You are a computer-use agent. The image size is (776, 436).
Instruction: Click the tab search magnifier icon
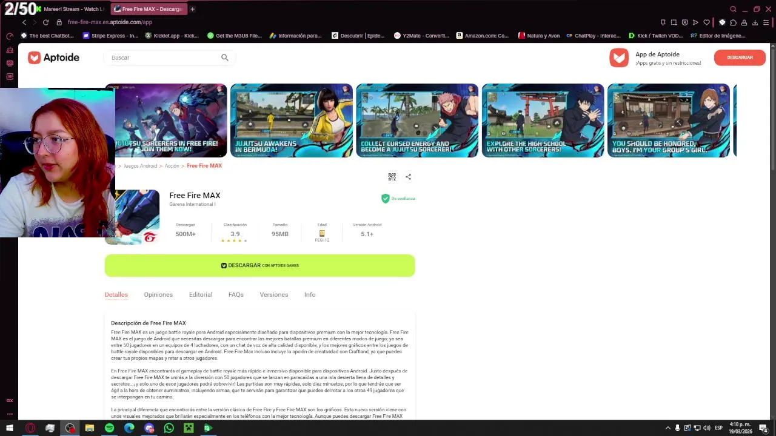[733, 9]
